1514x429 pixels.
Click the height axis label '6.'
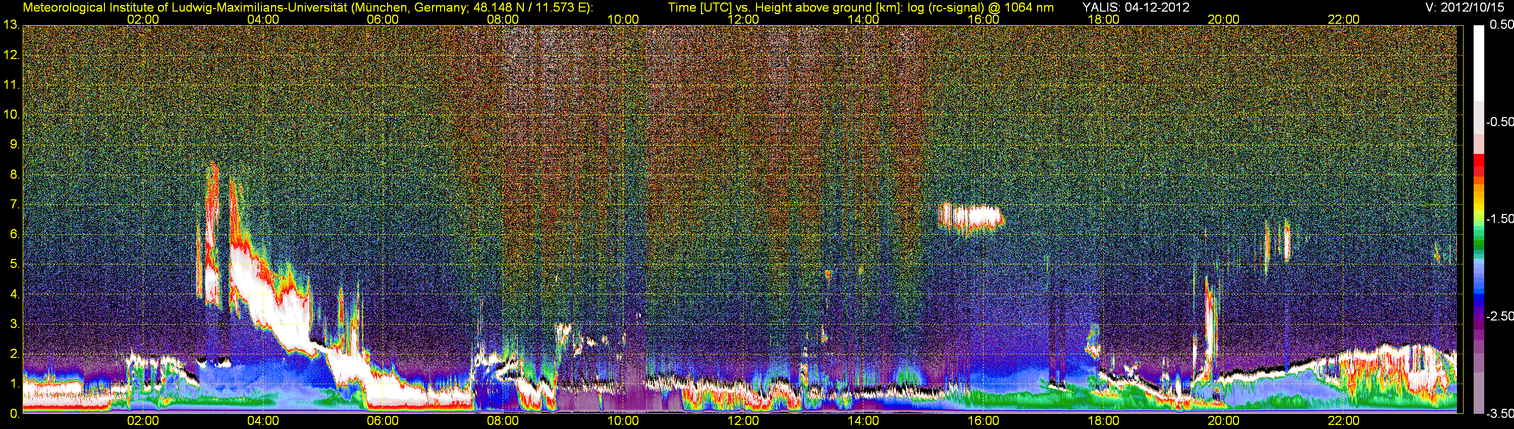pyautogui.click(x=15, y=235)
